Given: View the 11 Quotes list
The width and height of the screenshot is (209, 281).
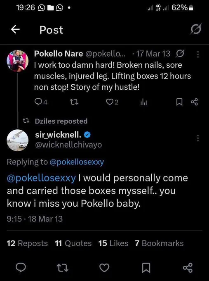Looking at the screenshot, I should click(x=73, y=243).
